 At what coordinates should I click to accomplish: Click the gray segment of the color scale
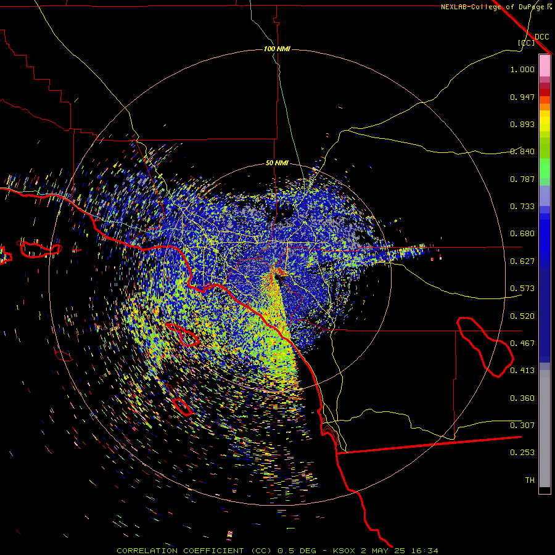tap(545, 429)
